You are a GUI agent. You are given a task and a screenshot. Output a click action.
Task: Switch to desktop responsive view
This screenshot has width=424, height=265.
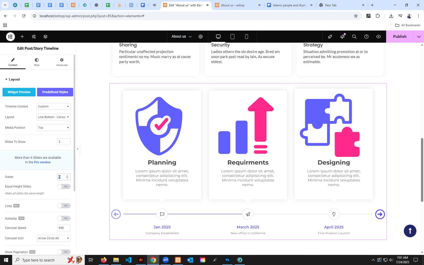click(x=218, y=37)
